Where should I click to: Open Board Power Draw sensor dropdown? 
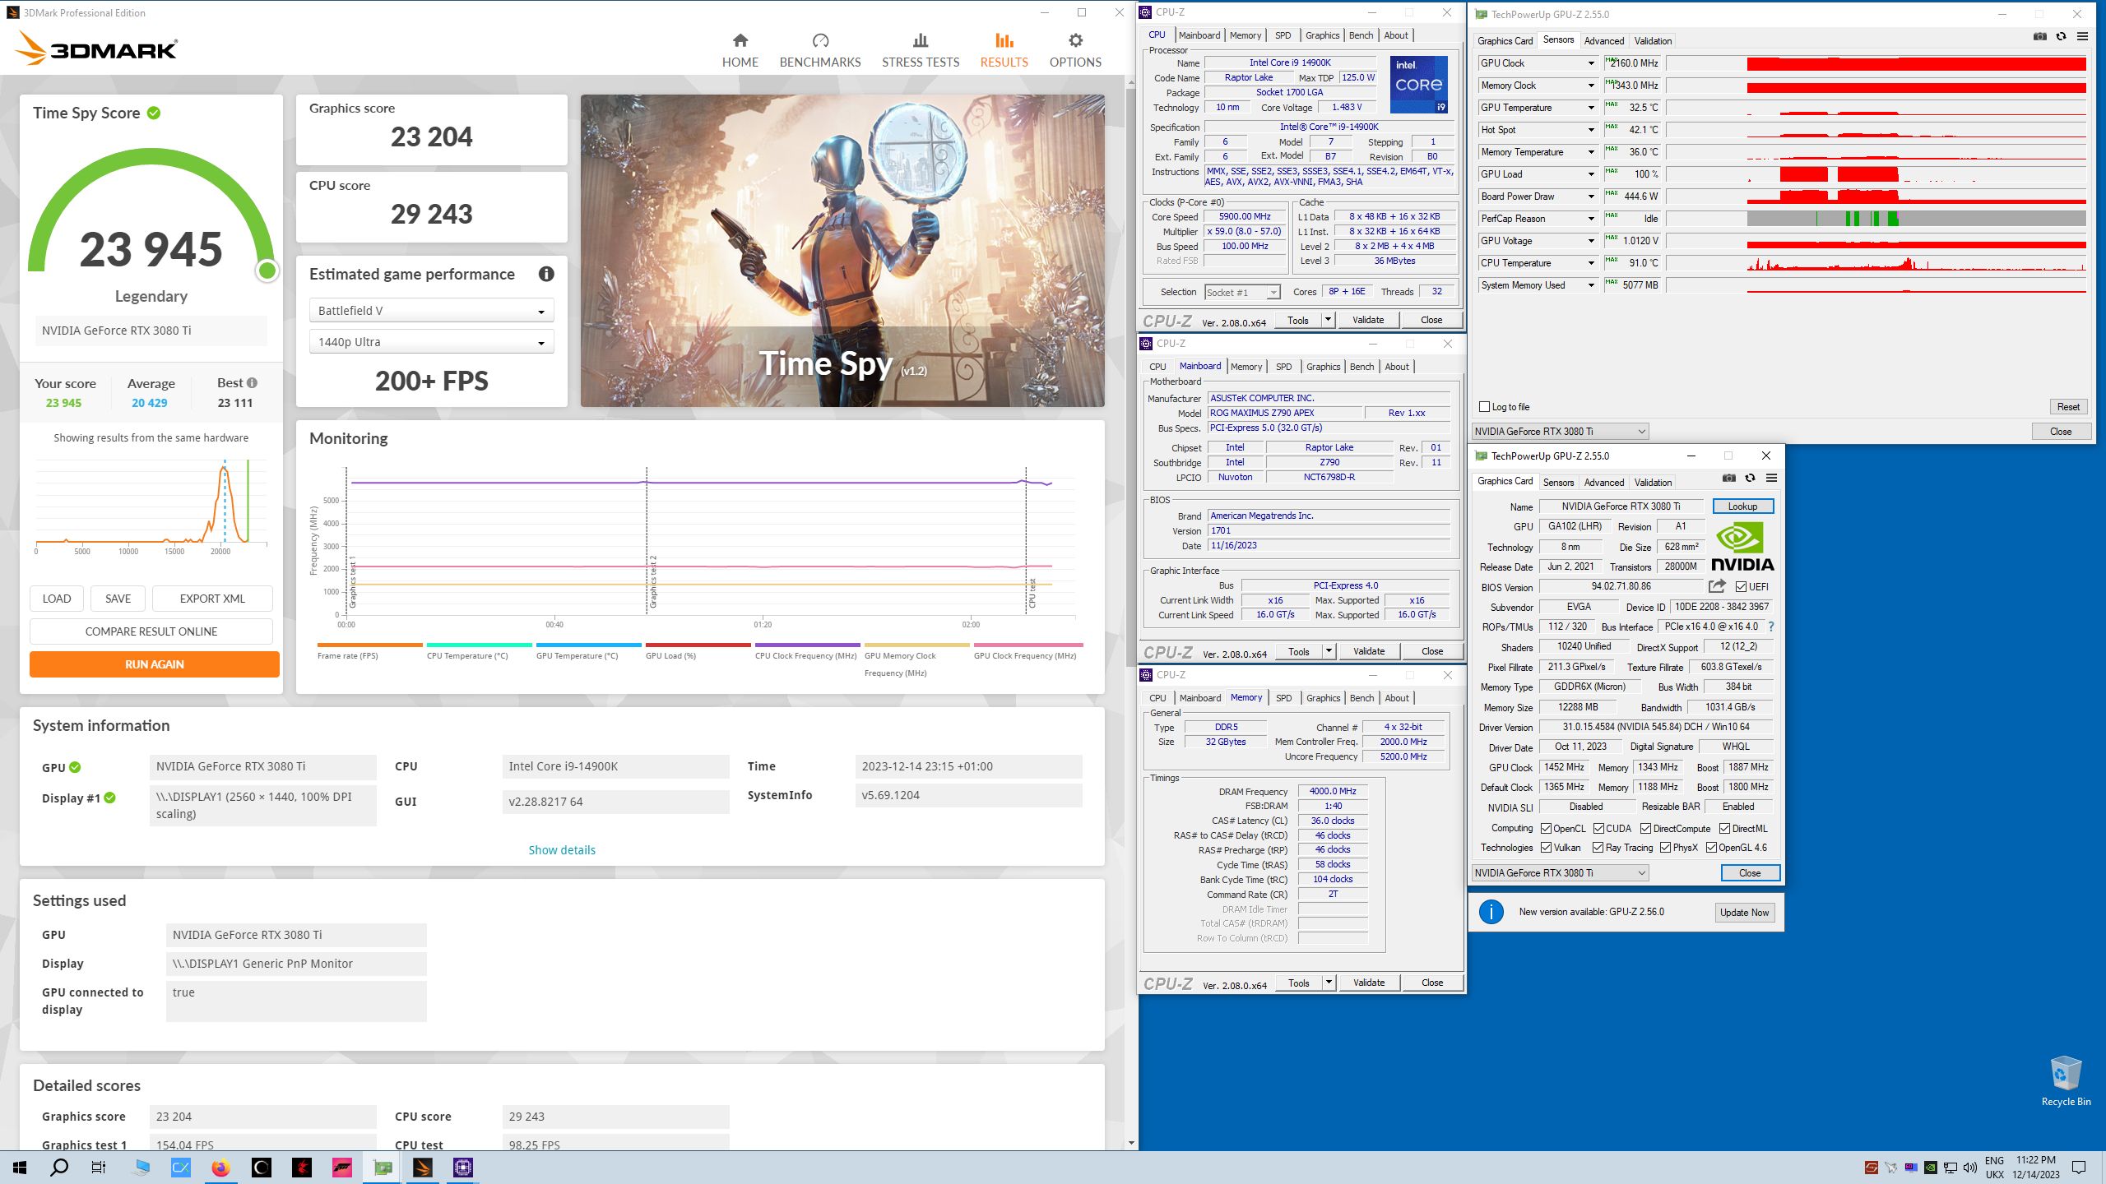[x=1591, y=197]
